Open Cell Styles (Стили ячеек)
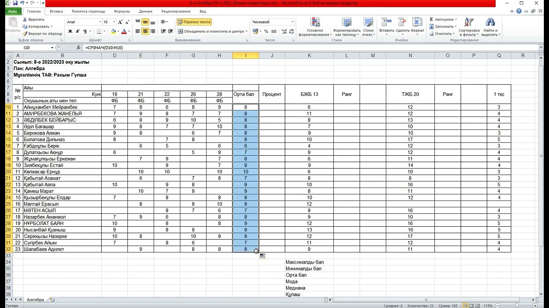The height and width of the screenshot is (308, 549). [x=368, y=27]
